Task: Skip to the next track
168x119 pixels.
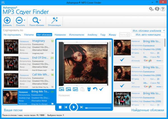Action: coord(81,107)
